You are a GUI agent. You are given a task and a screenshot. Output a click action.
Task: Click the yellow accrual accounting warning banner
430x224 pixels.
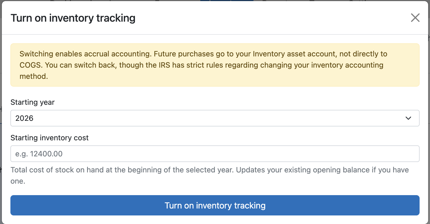pos(215,65)
